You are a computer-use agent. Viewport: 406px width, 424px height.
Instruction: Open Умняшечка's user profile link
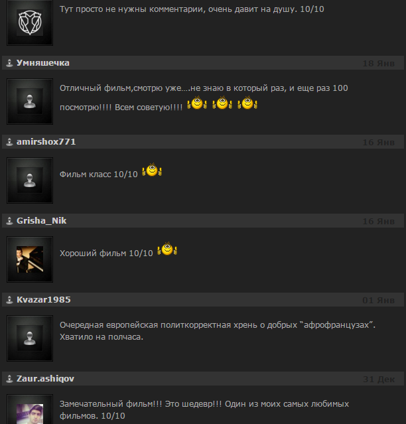(43, 63)
